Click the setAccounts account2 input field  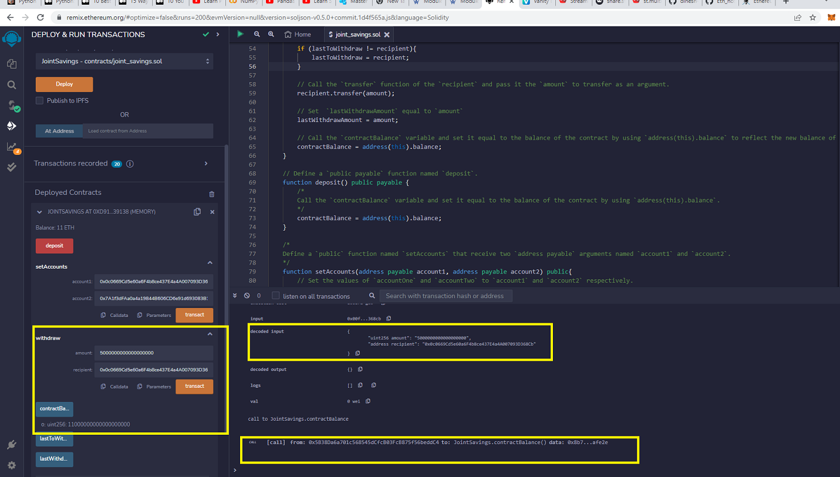coord(154,298)
